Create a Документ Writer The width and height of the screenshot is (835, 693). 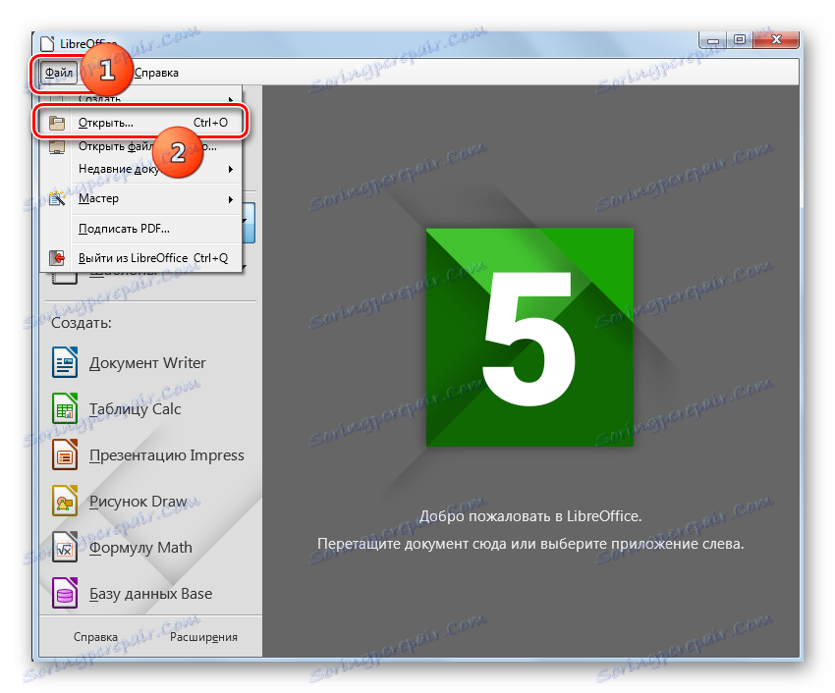[147, 363]
